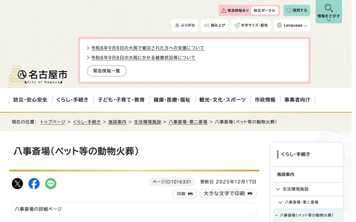The height and width of the screenshot is (222, 356).
Task: Open link 令和8年9月8日の大雨で被災された方への支援について
Action: tap(148, 48)
